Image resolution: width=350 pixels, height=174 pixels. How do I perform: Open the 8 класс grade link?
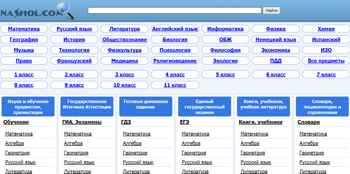(24, 85)
